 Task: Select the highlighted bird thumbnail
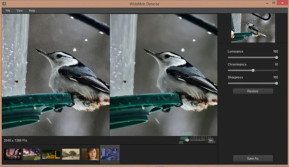tap(110, 154)
